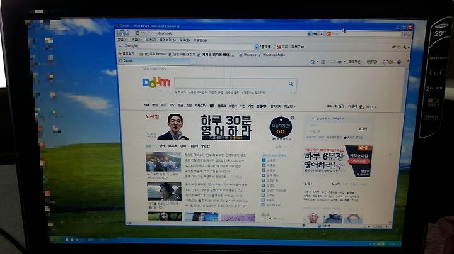Image resolution: width=454 pixels, height=254 pixels.
Task: Click the refresh button beside address bar
Action: [x=315, y=34]
